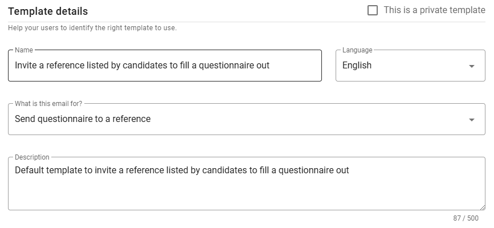Click the "Help your users" helper text
The image size is (494, 228).
92,28
